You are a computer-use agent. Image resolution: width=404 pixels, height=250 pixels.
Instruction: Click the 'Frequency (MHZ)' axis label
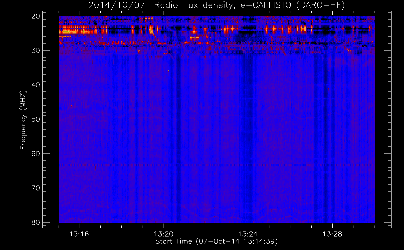coord(23,120)
